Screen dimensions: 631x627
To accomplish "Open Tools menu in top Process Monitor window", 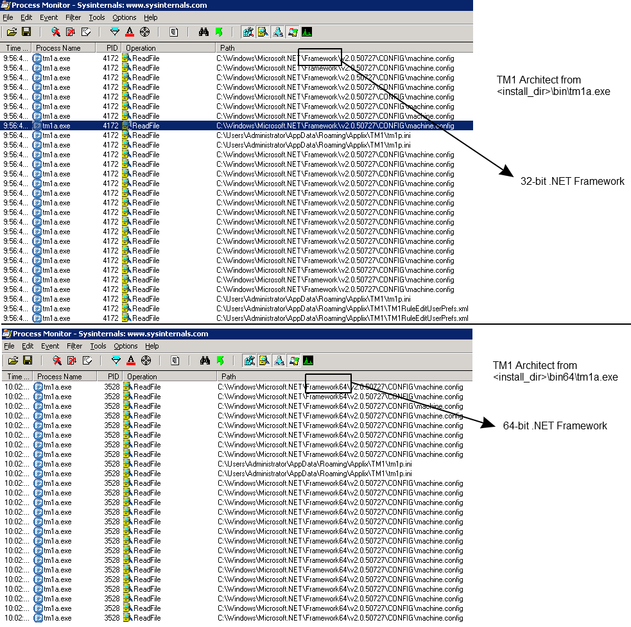I will pos(96,17).
